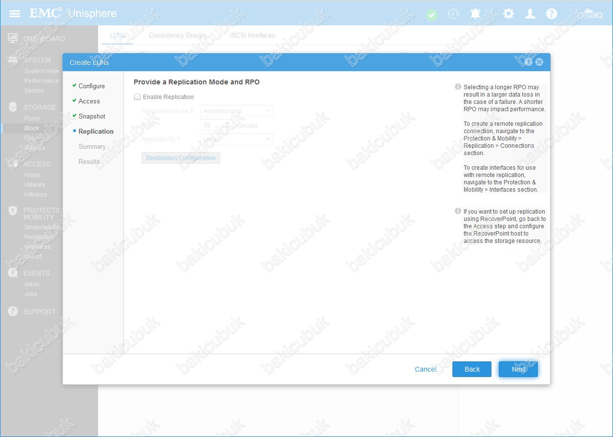
Task: Click the info icon beside RecoverPoint note
Action: click(x=458, y=211)
